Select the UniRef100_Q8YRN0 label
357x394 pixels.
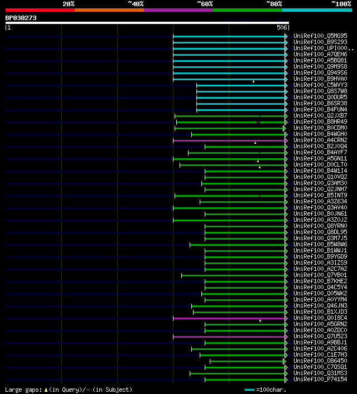coord(320,226)
